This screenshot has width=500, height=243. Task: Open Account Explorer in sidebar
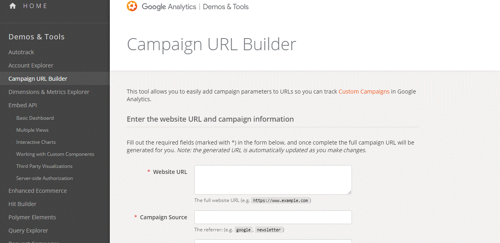click(31, 65)
